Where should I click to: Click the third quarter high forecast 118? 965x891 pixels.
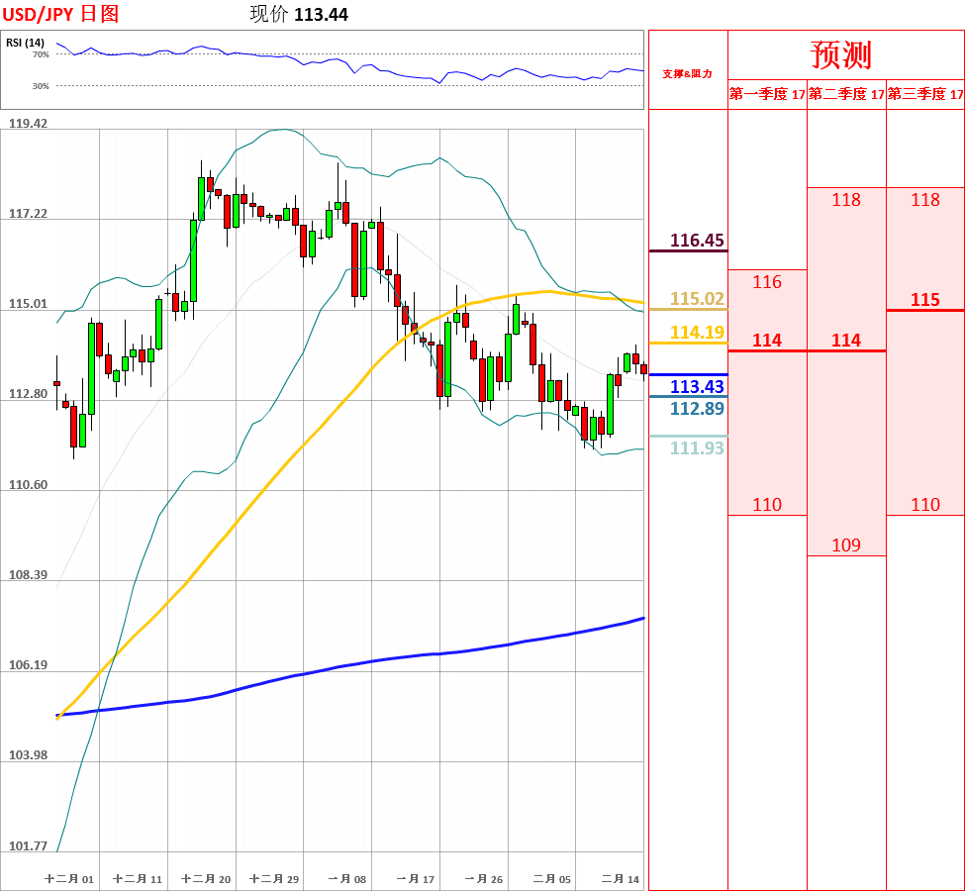click(x=925, y=200)
